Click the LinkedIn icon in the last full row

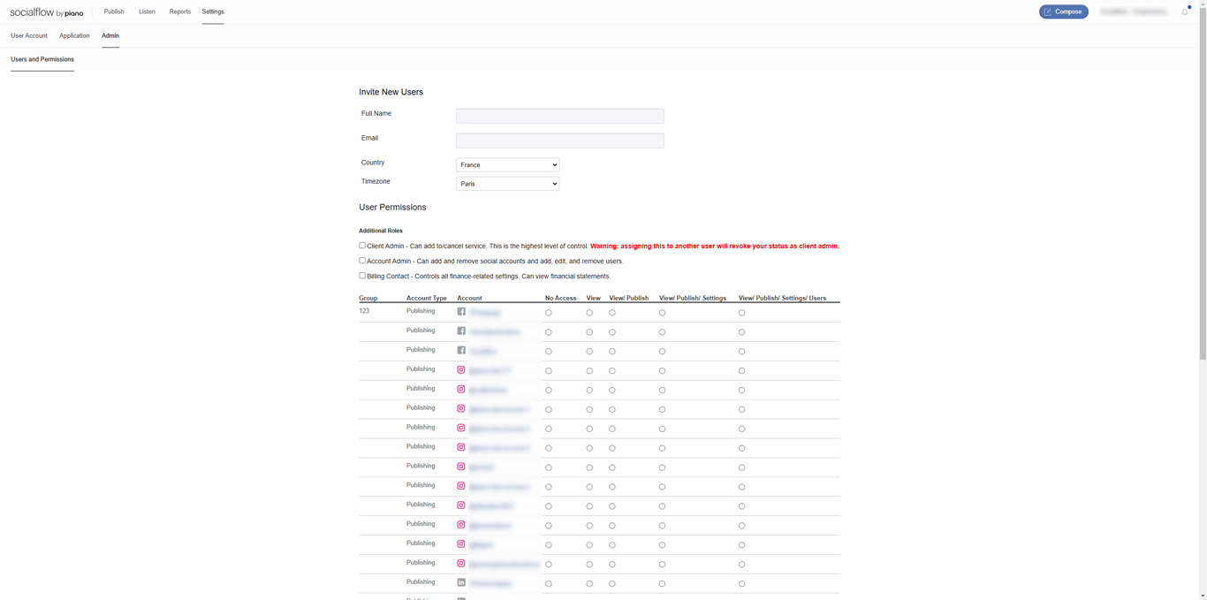(x=461, y=582)
